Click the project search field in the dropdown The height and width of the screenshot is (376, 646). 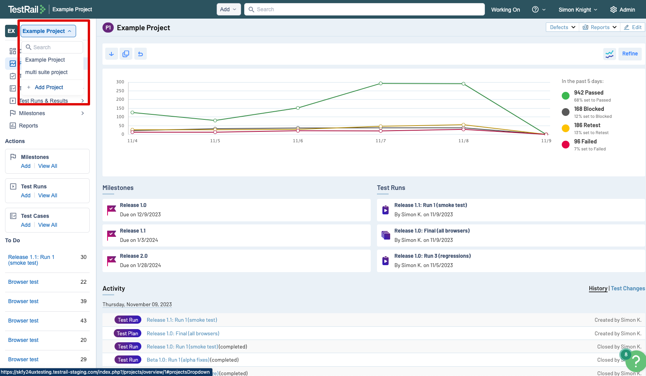click(x=52, y=47)
